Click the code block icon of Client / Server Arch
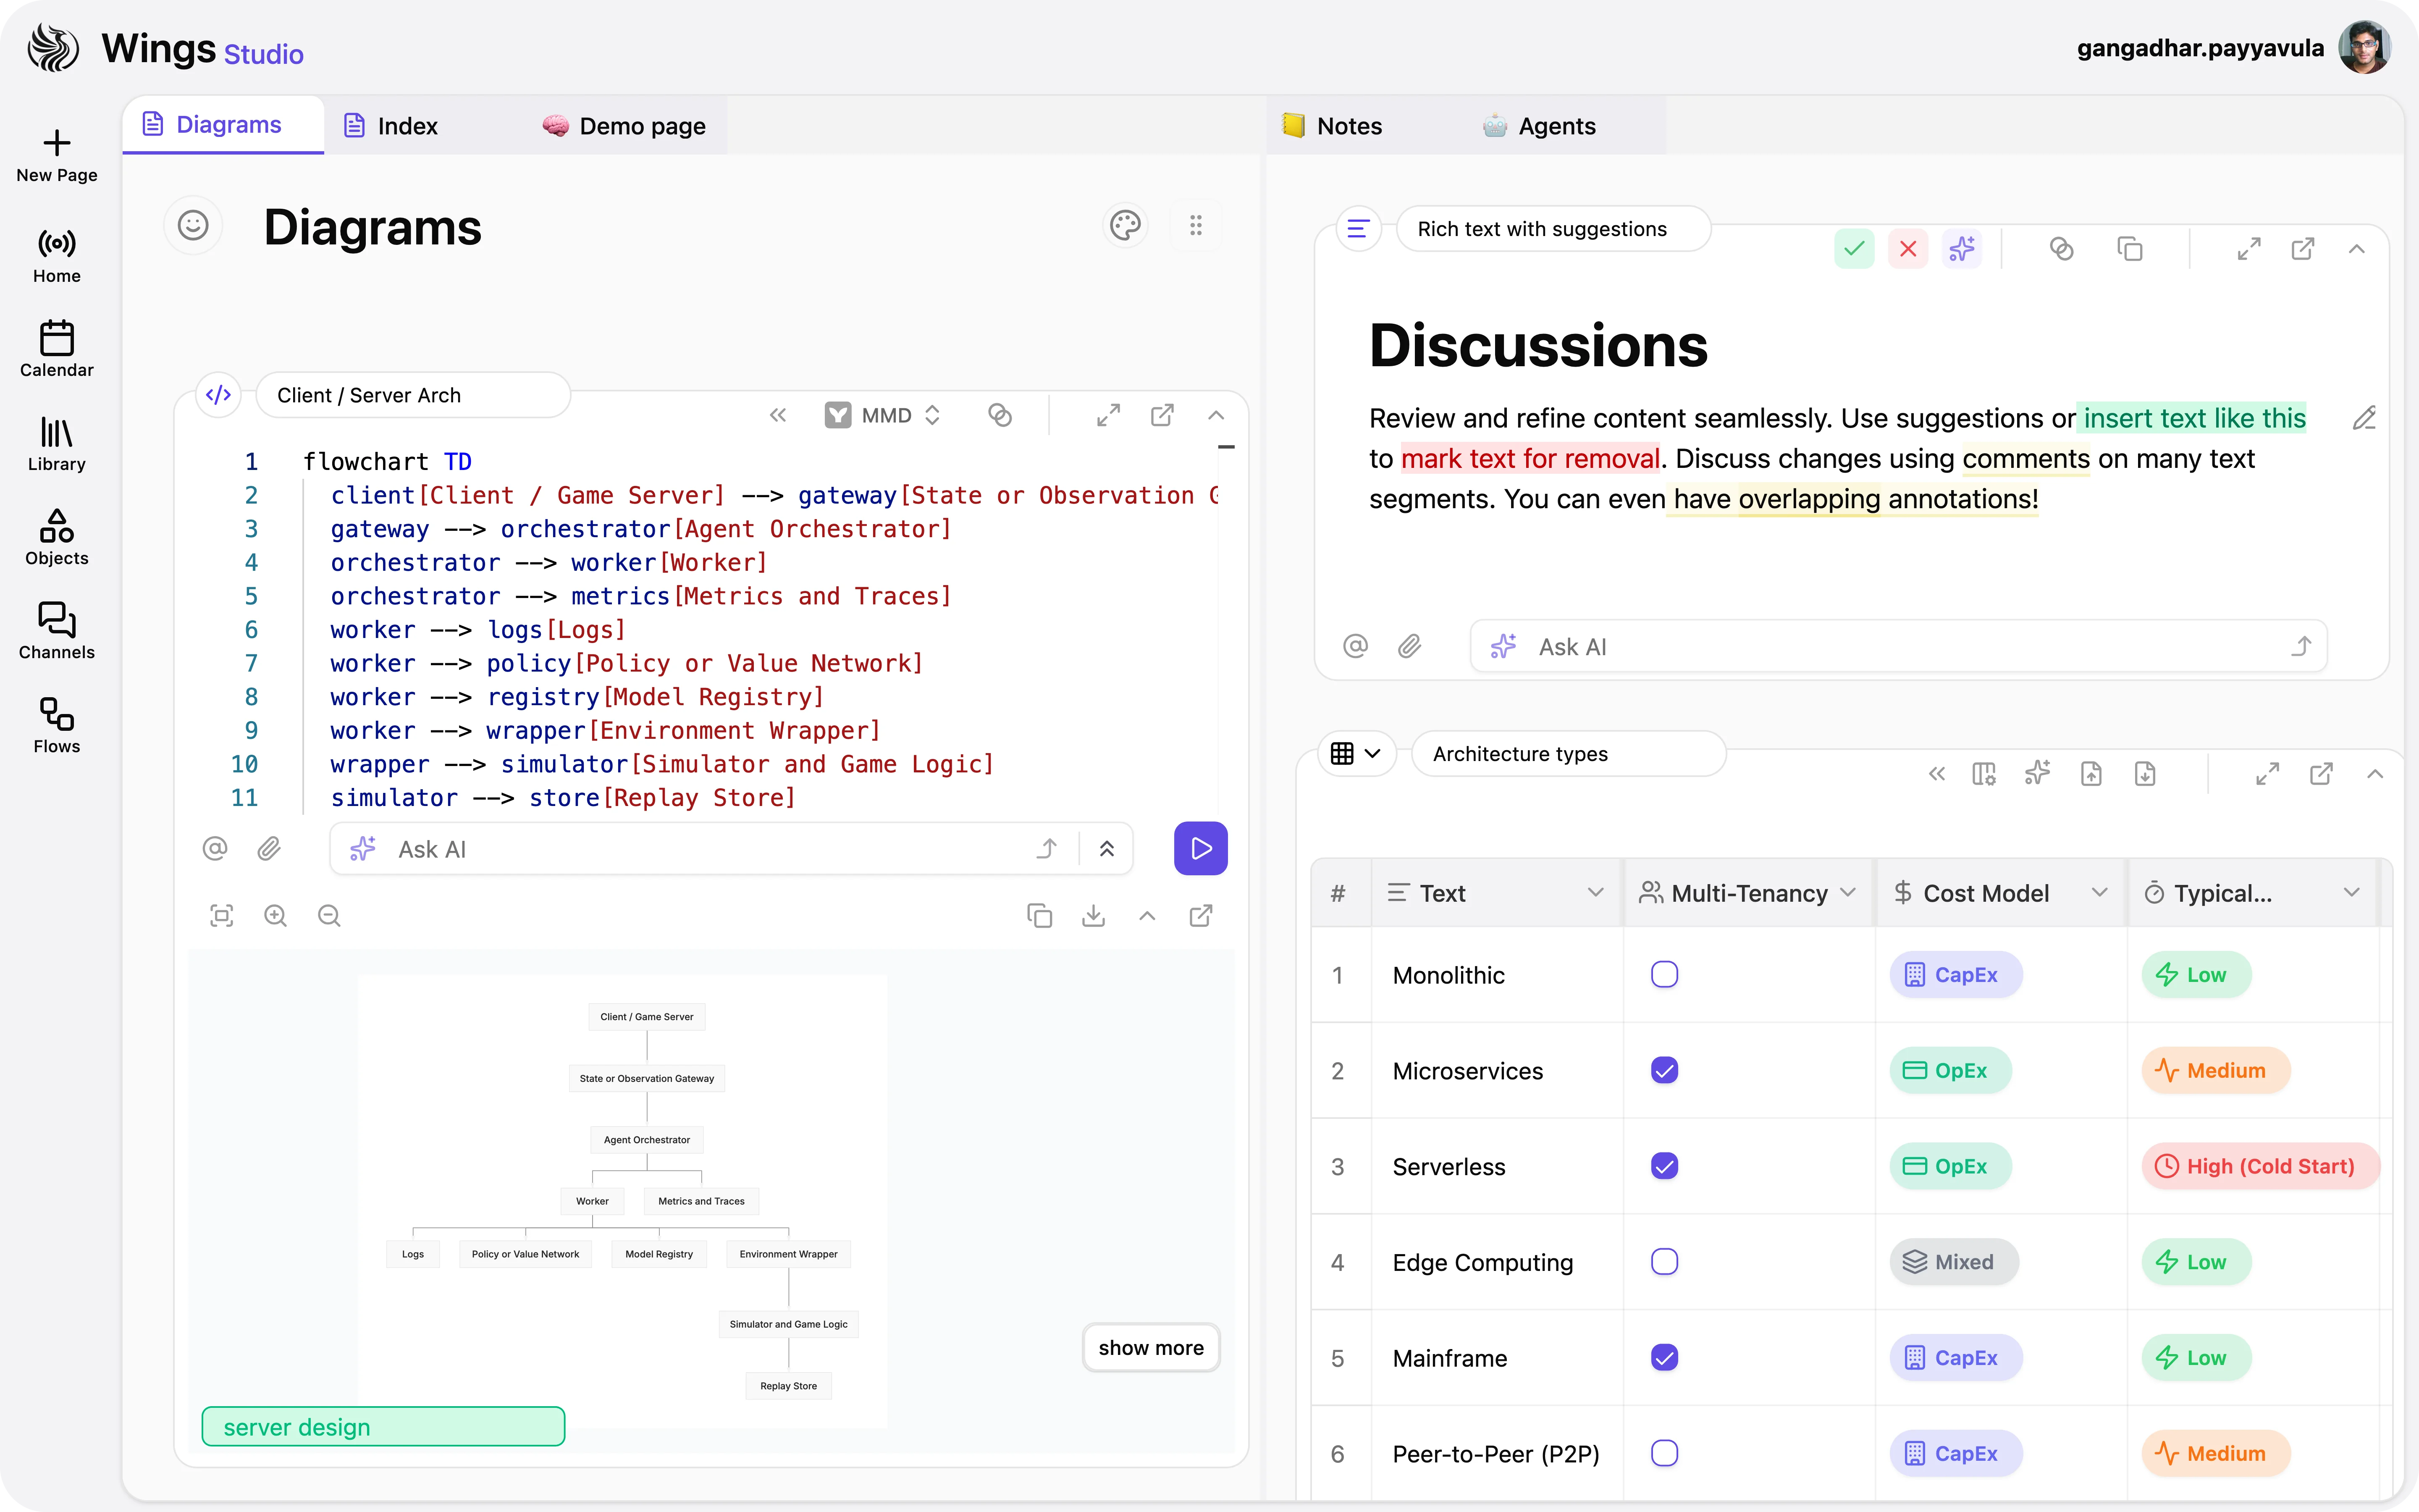This screenshot has width=2419, height=1512. [x=219, y=395]
